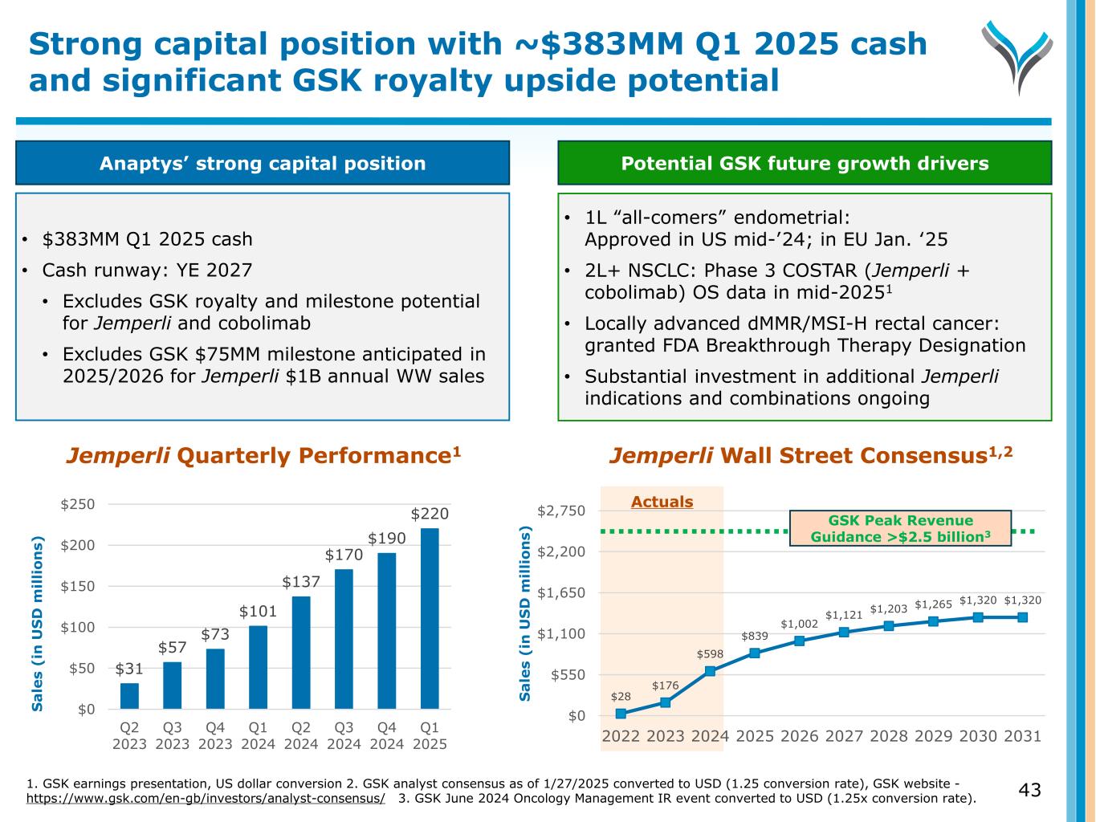Select the 2022 data point marker at $28
The width and height of the screenshot is (1096, 822).
(x=621, y=714)
